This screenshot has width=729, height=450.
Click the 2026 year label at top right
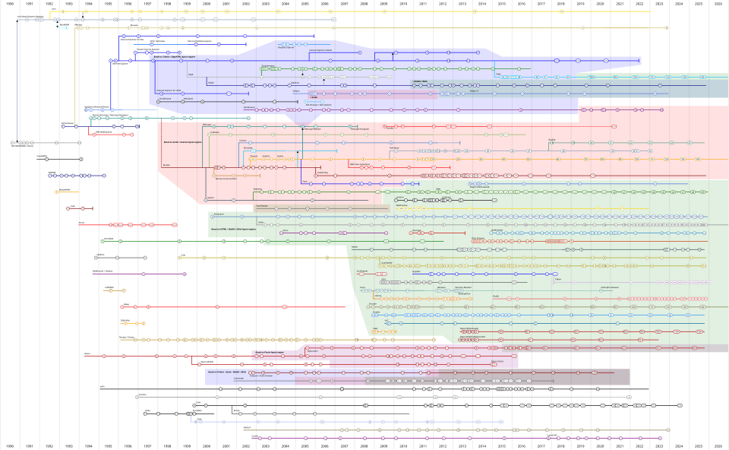pyautogui.click(x=718, y=4)
